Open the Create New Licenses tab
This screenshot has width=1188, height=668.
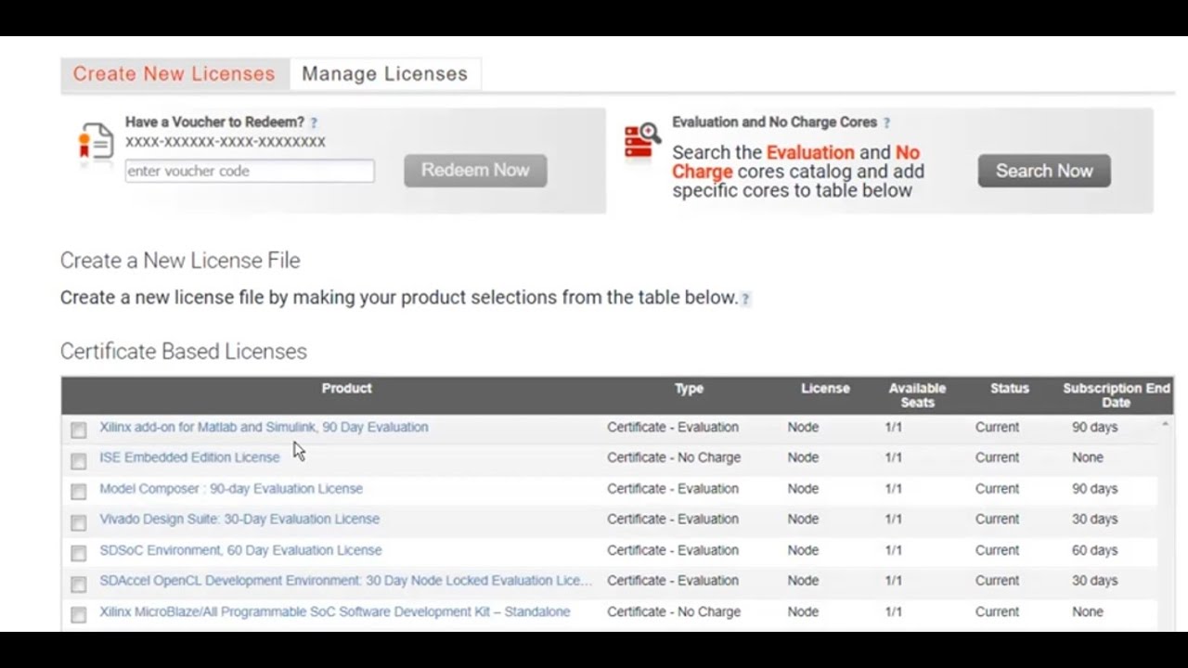[x=174, y=74]
